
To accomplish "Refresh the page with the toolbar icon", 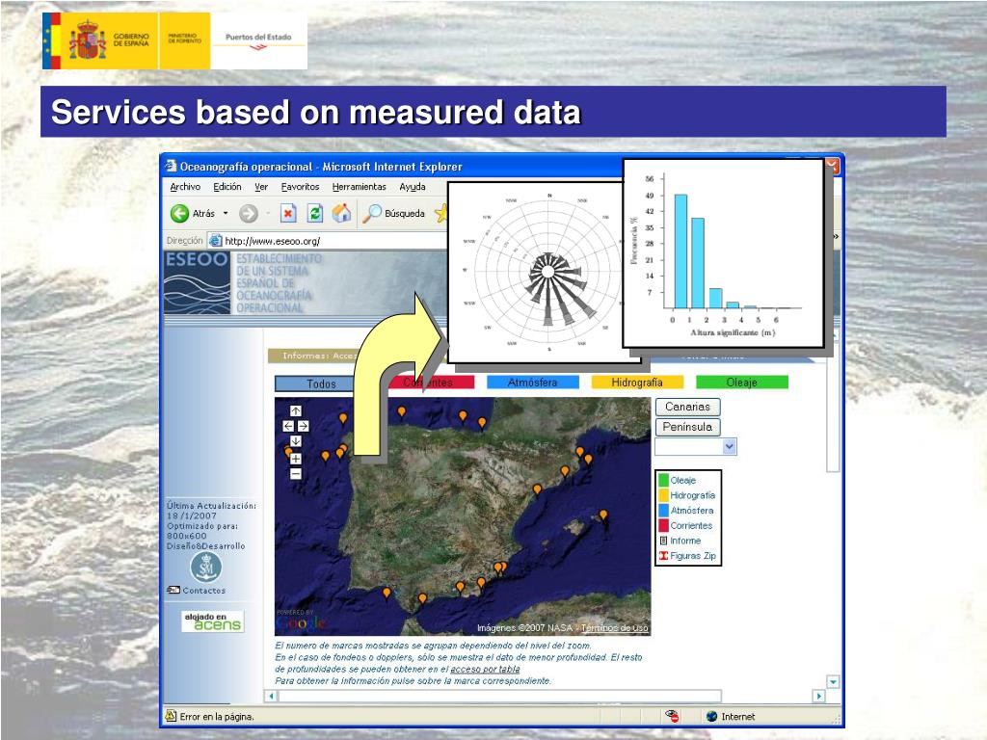I will point(314,214).
